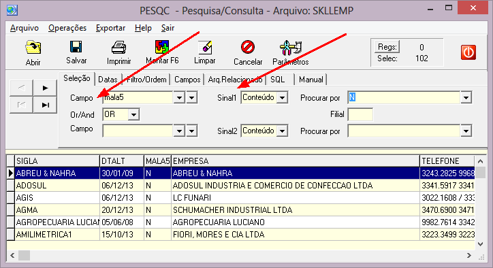Expand the Sinal1 Conteúdo dropdown
The height and width of the screenshot is (268, 493).
pyautogui.click(x=283, y=98)
